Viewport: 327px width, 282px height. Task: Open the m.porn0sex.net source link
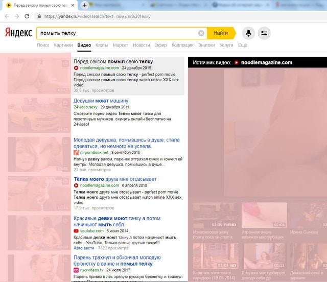click(x=94, y=152)
